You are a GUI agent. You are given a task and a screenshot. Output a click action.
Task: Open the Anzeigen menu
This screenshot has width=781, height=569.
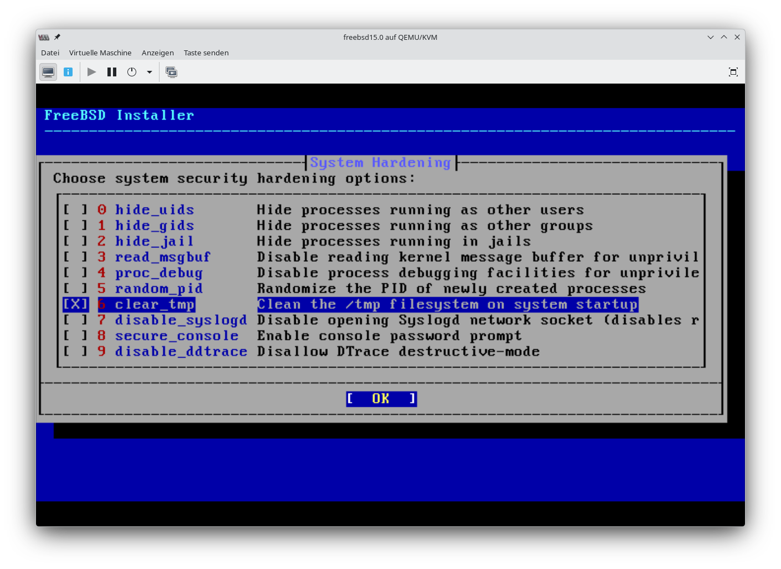pyautogui.click(x=157, y=53)
